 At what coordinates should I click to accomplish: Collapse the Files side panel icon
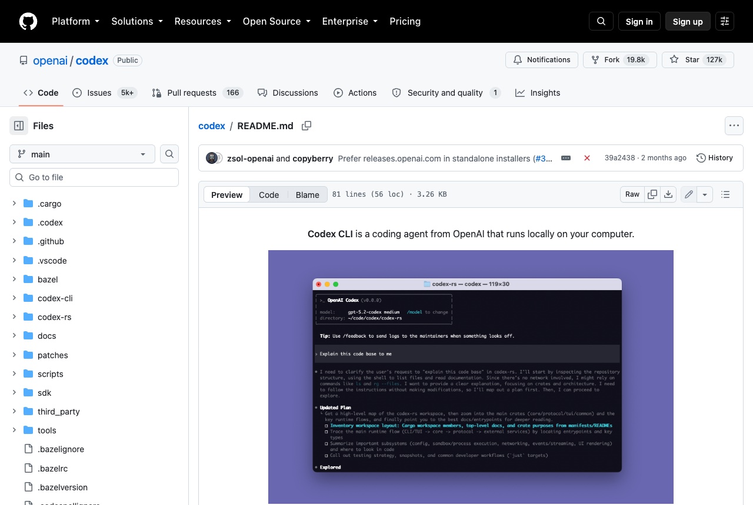pos(19,126)
